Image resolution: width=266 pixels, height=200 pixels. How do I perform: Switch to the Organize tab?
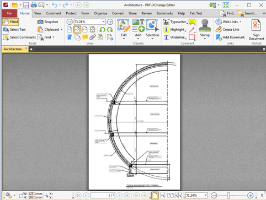[x=100, y=13]
